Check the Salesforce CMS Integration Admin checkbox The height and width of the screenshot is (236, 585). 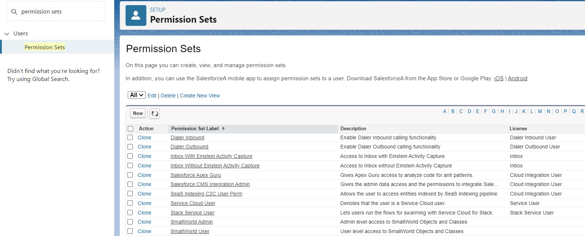point(130,184)
